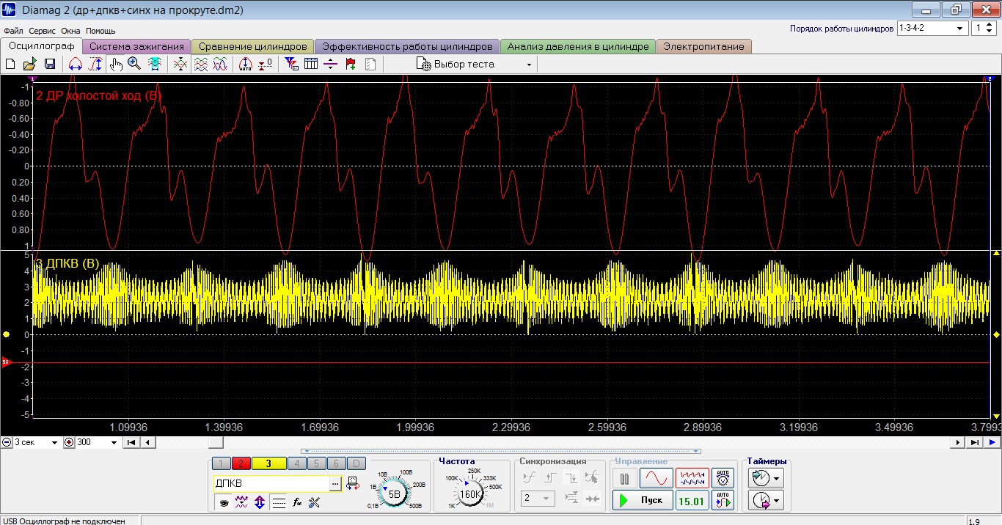Select channel 6 button
Screen dimensions: 1002x525
coord(336,463)
